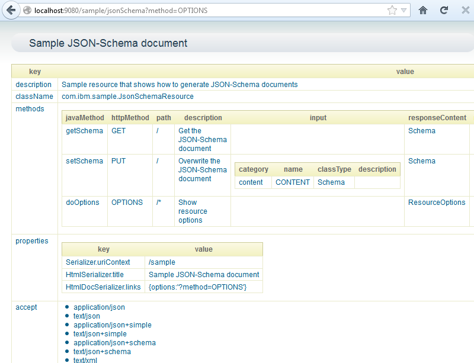This screenshot has width=474, height=363.
Task: Bookmark this page with the star icon
Action: click(392, 10)
